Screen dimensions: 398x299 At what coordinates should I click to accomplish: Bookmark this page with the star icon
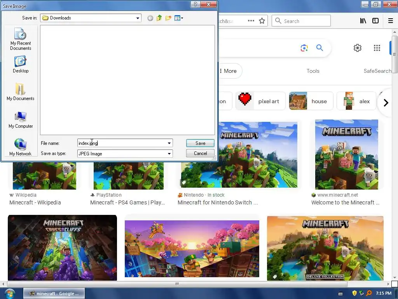(262, 21)
